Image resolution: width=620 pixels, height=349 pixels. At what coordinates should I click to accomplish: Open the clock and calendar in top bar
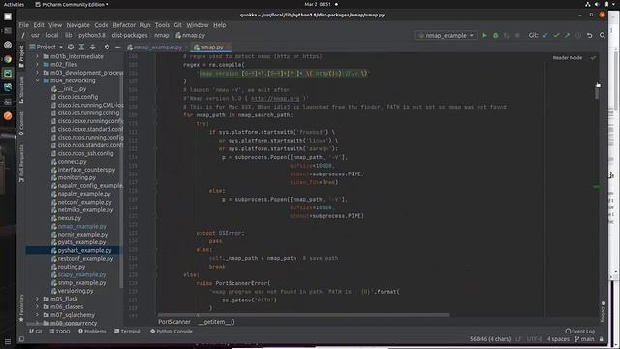(x=318, y=4)
